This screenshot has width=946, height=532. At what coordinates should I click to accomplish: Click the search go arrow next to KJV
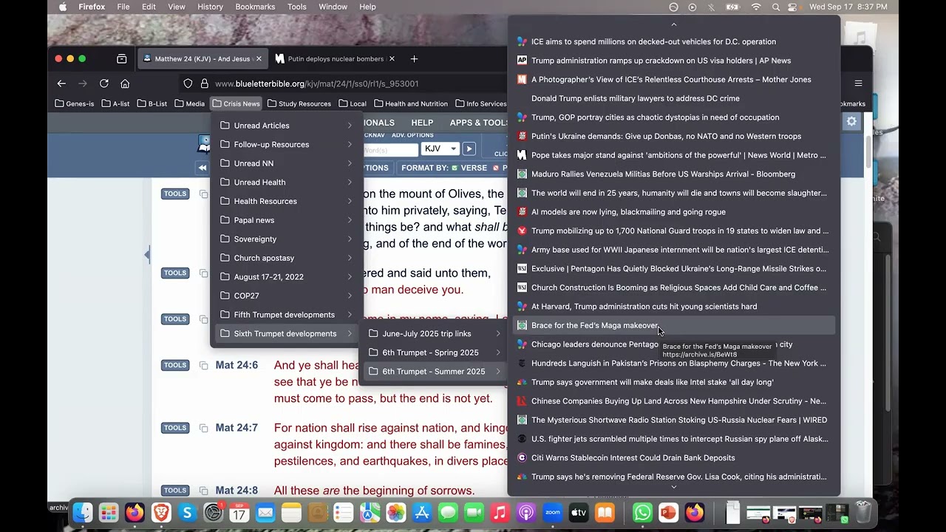click(x=469, y=149)
